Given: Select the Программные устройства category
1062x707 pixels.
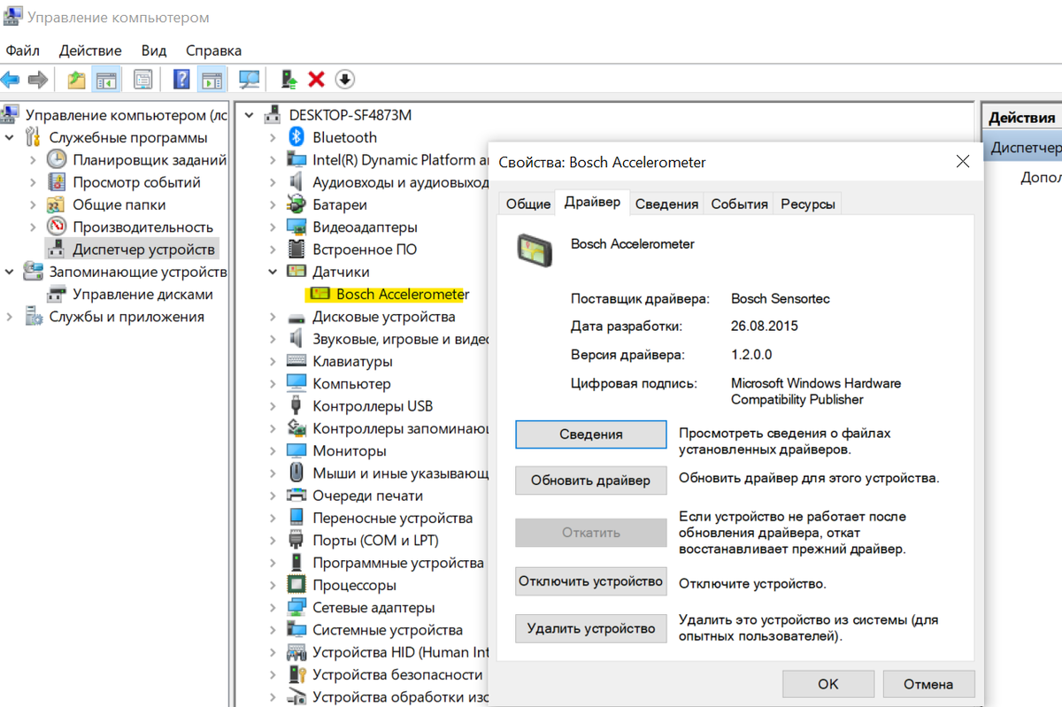Looking at the screenshot, I should 398,563.
